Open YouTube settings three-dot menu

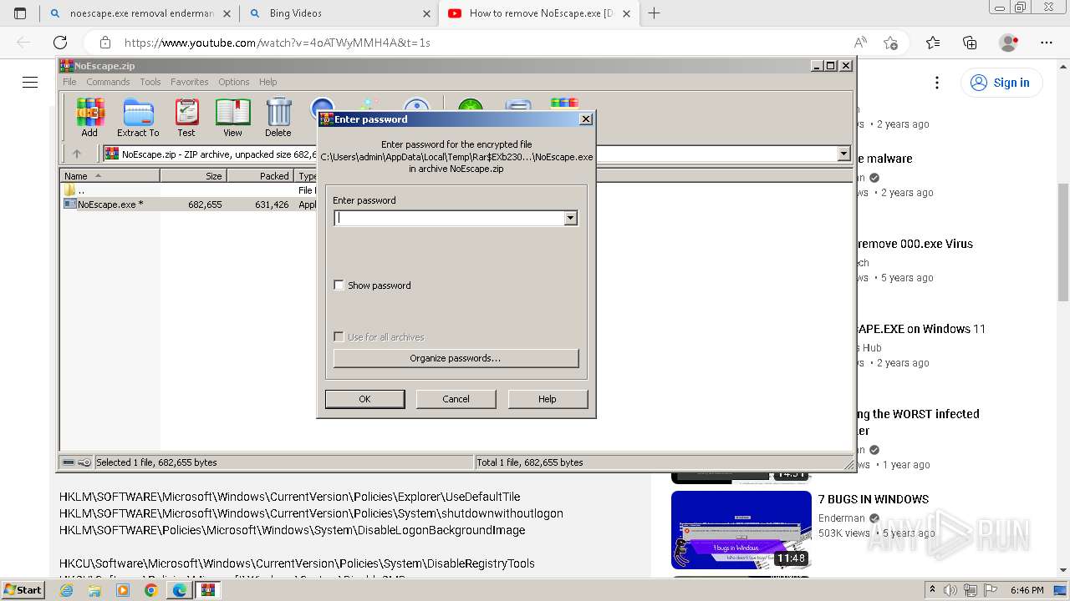tap(937, 83)
